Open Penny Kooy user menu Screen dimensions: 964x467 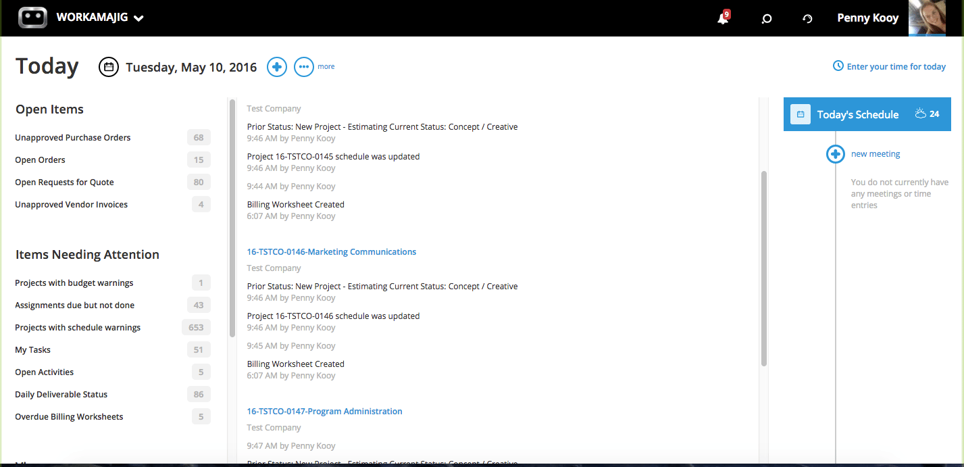[867, 18]
